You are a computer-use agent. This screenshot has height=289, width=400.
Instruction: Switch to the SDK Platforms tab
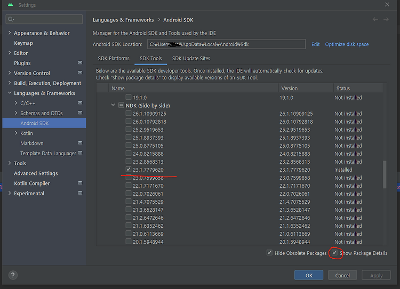(114, 59)
